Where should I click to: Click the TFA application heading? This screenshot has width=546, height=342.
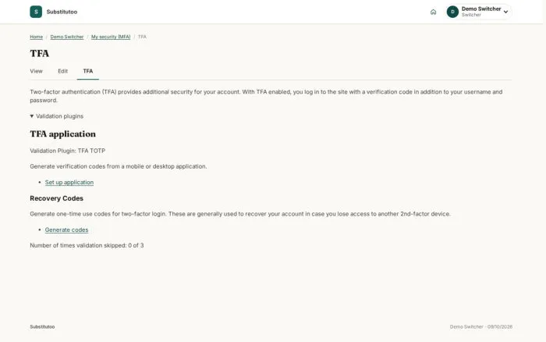point(62,134)
